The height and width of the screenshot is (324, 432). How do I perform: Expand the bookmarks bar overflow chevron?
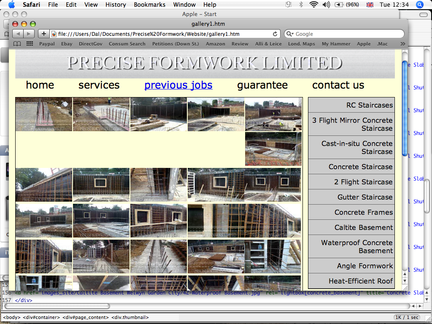402,44
